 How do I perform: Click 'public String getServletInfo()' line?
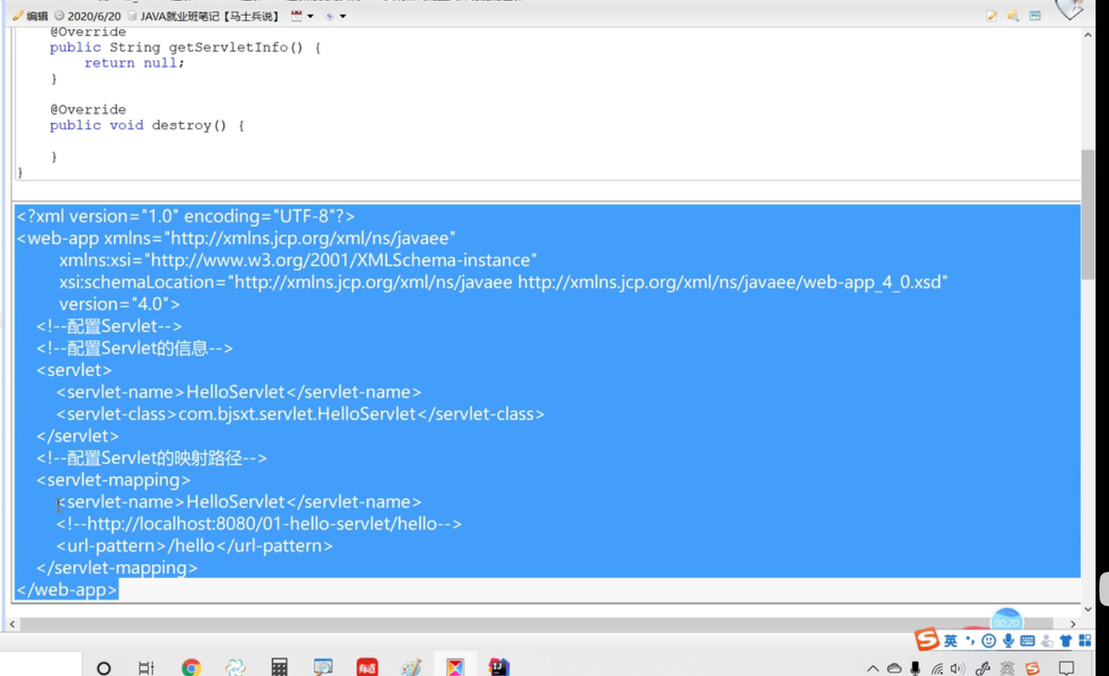185,47
